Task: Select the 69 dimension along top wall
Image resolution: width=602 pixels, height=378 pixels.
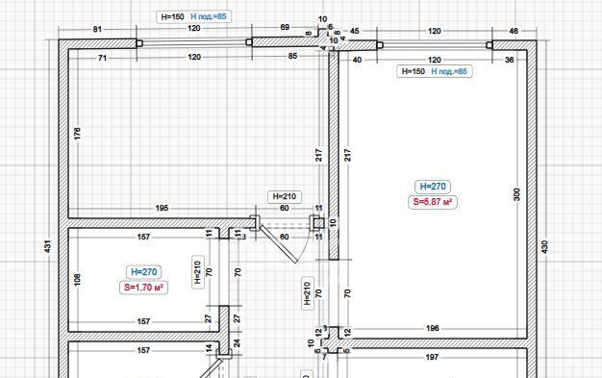Action: [x=285, y=27]
